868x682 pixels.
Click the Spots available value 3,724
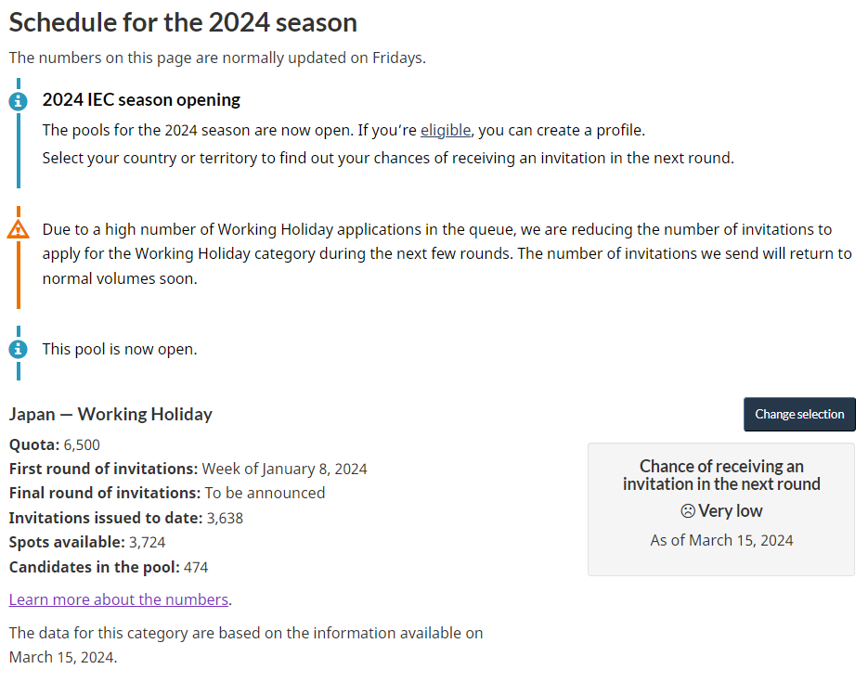(x=148, y=543)
